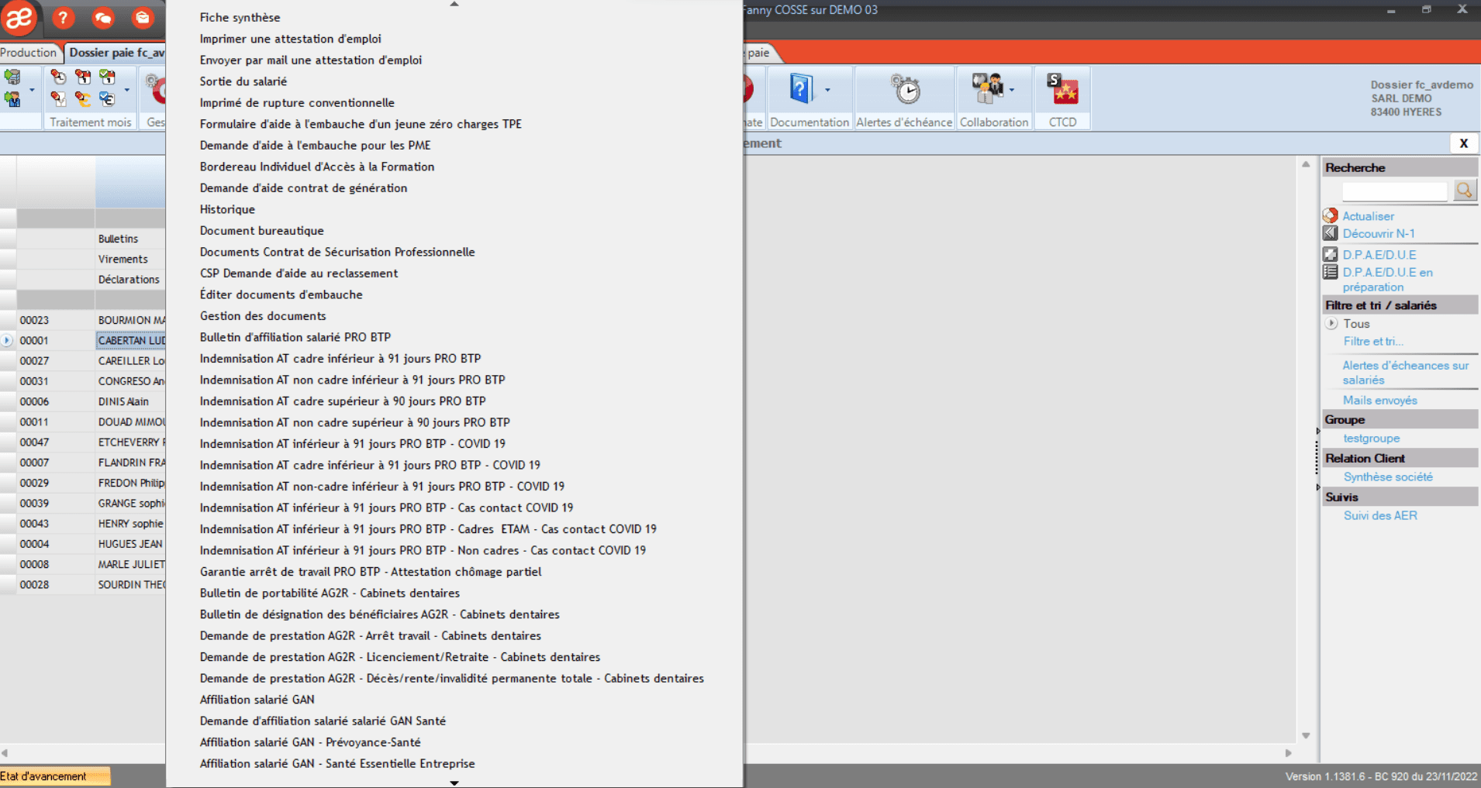The height and width of the screenshot is (788, 1481).
Task: Click the search magnifier button in Recherche
Action: tap(1464, 191)
